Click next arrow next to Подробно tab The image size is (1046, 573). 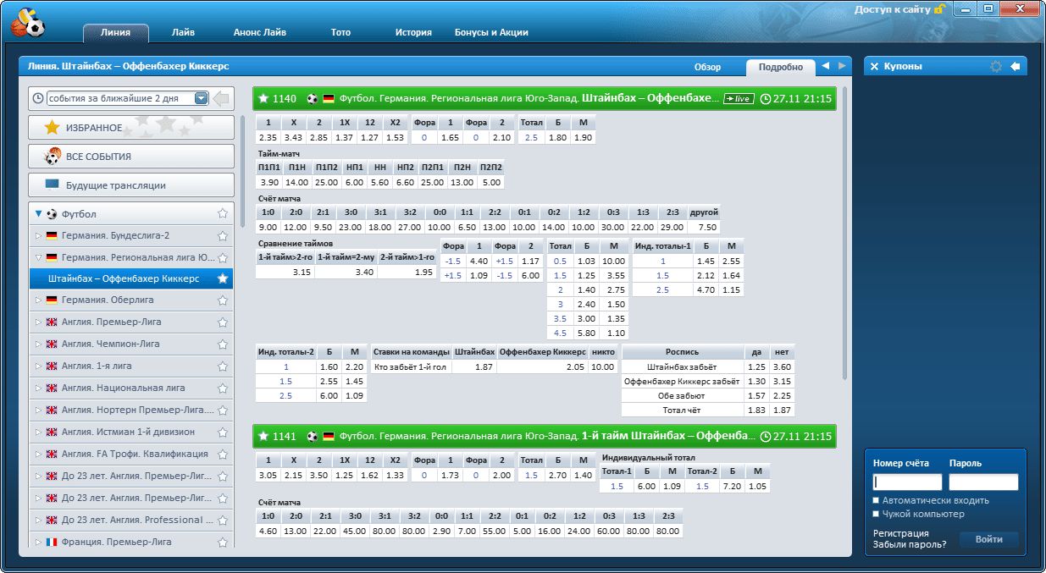pyautogui.click(x=842, y=66)
